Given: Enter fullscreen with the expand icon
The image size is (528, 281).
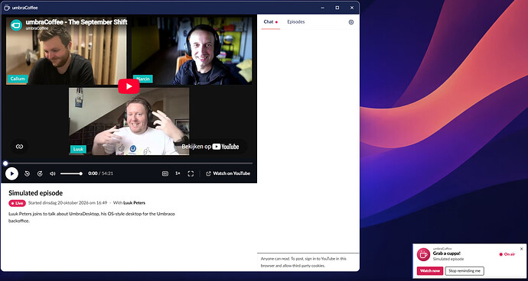Looking at the screenshot, I should coord(191,174).
